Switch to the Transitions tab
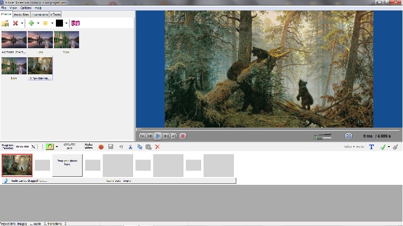Viewport: 403px width, 226px height. click(x=40, y=15)
